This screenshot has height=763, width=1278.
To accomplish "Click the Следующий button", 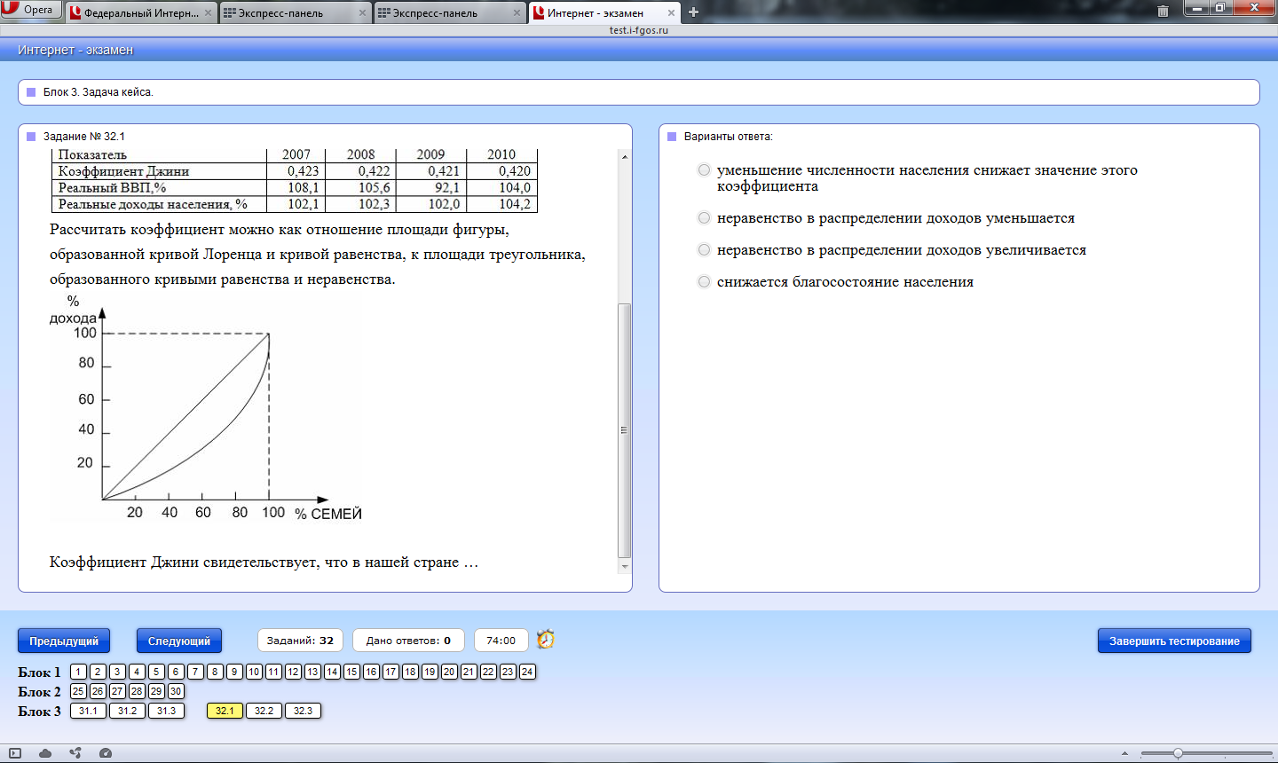I will [x=179, y=641].
